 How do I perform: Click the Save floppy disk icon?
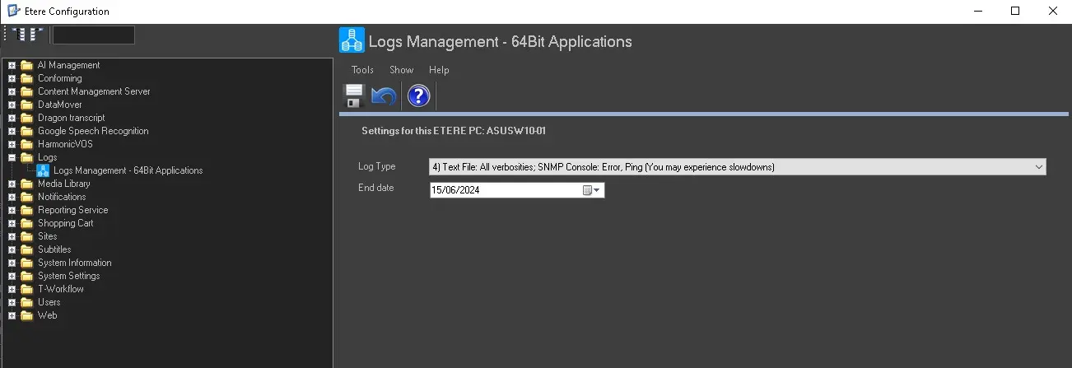[354, 96]
